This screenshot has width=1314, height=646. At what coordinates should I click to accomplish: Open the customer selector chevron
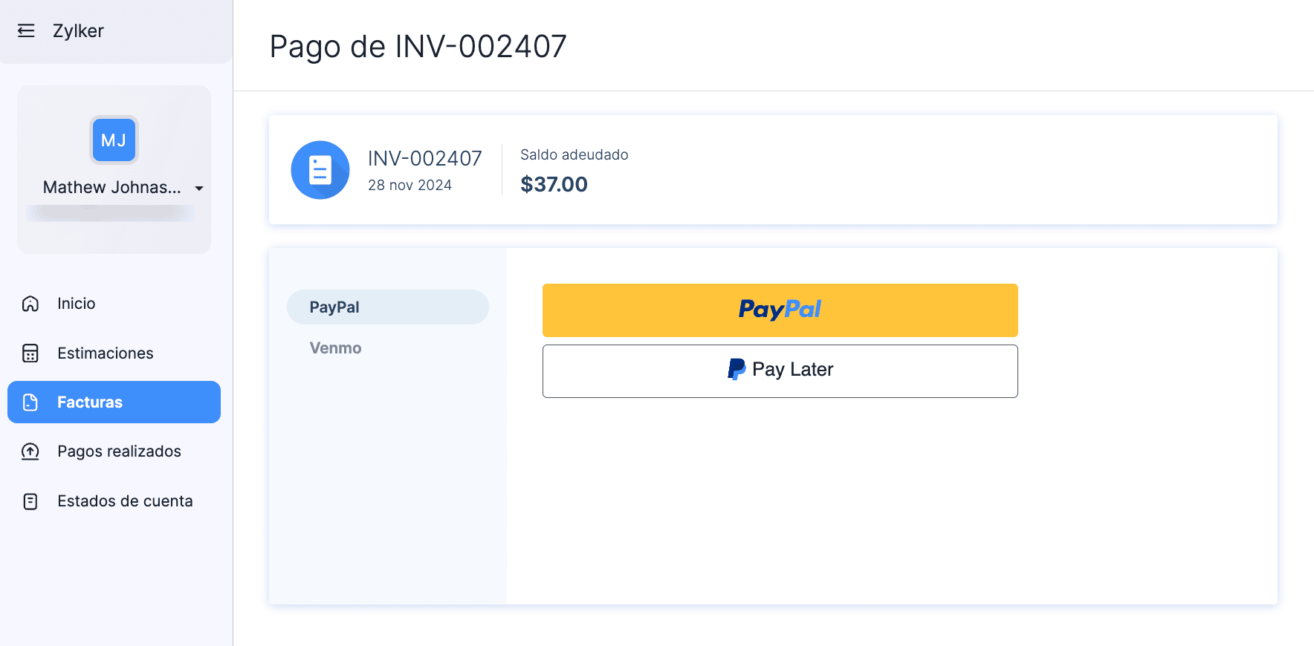199,189
